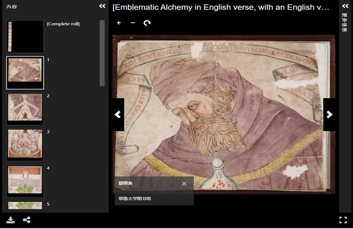Click the 耶鲁大学图书馆 provider text

click(x=135, y=199)
